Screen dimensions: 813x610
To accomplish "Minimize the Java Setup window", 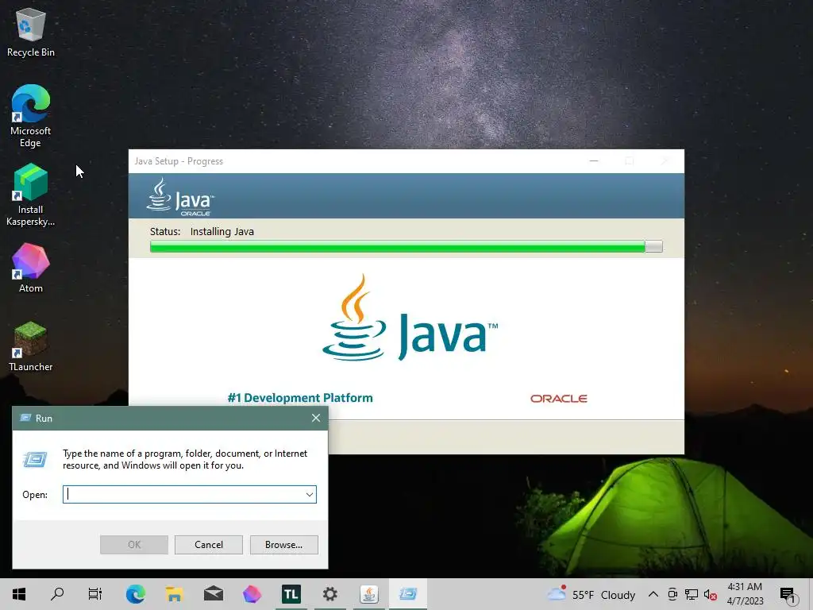I will point(594,161).
